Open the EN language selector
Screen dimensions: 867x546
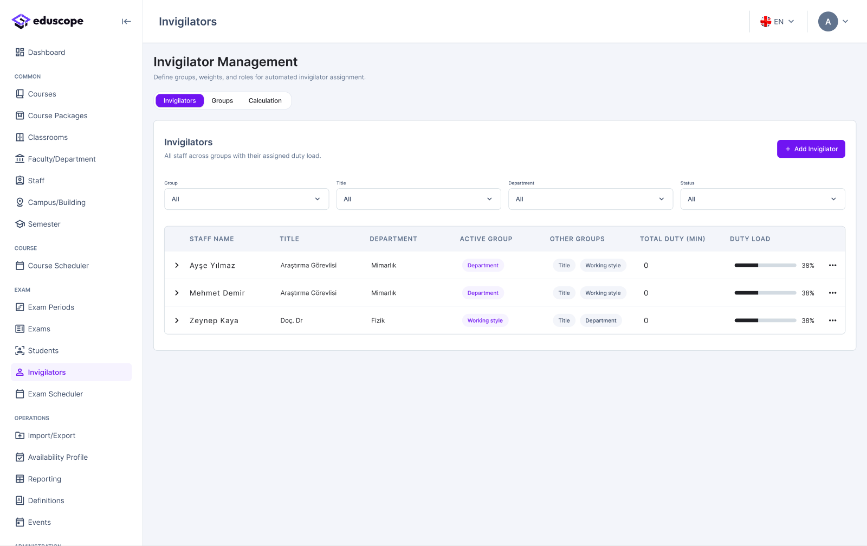[x=777, y=22]
